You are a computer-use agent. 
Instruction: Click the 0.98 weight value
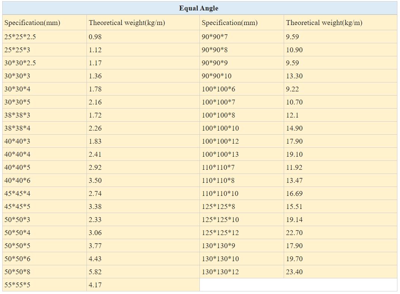95,37
